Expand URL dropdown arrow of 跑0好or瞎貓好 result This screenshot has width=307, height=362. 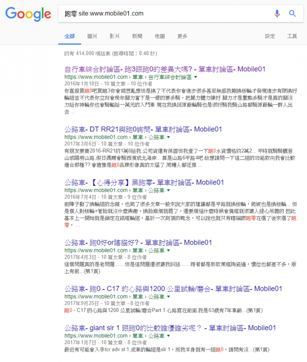click(168, 250)
